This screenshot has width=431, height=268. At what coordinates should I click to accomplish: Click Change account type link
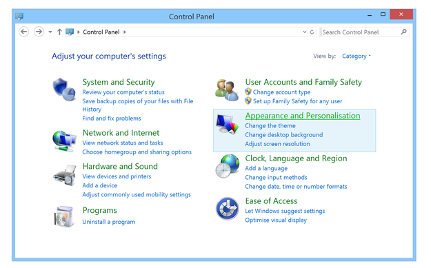click(281, 92)
